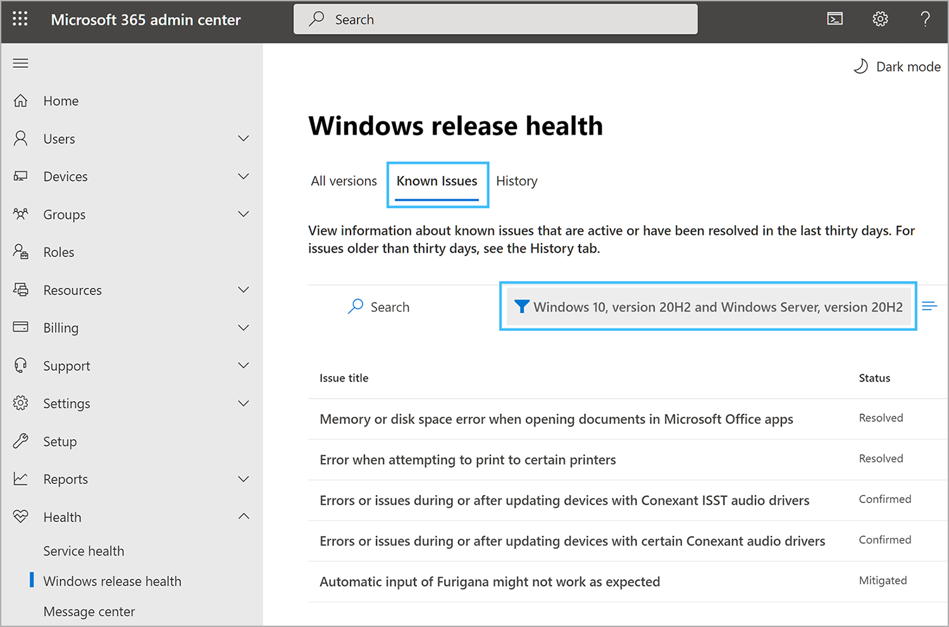Collapse the Health section
Image resolution: width=949 pixels, height=627 pixels.
click(x=244, y=516)
